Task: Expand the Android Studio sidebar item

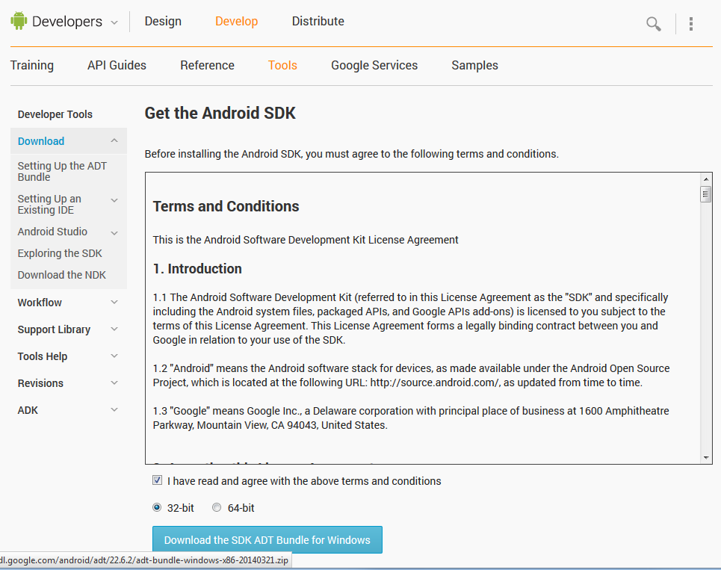Action: [114, 232]
